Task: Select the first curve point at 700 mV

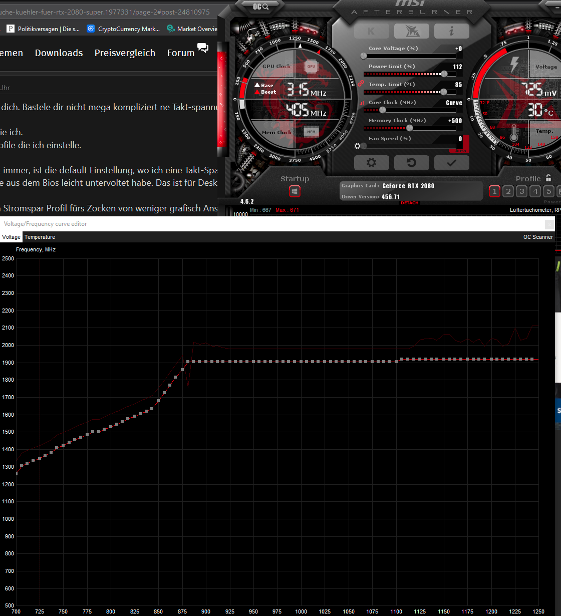Action: pos(17,473)
